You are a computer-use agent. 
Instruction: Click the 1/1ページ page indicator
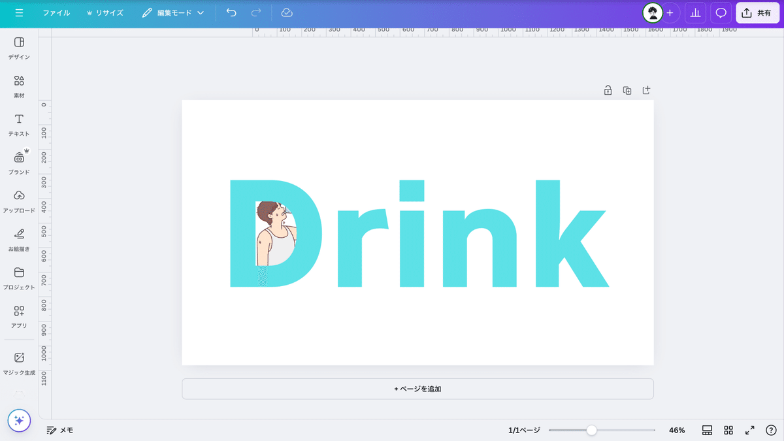pyautogui.click(x=524, y=430)
